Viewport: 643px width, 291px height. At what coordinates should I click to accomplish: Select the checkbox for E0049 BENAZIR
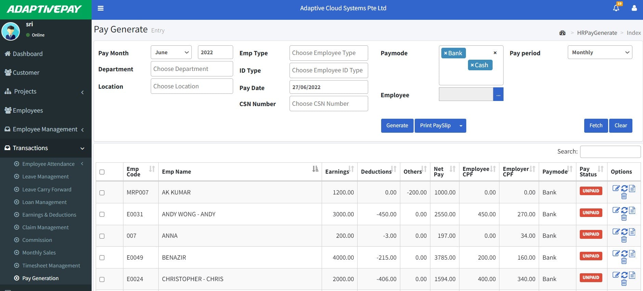click(102, 258)
